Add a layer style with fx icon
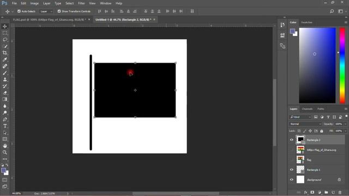Image resolution: width=349 pixels, height=196 pixels. [305, 192]
